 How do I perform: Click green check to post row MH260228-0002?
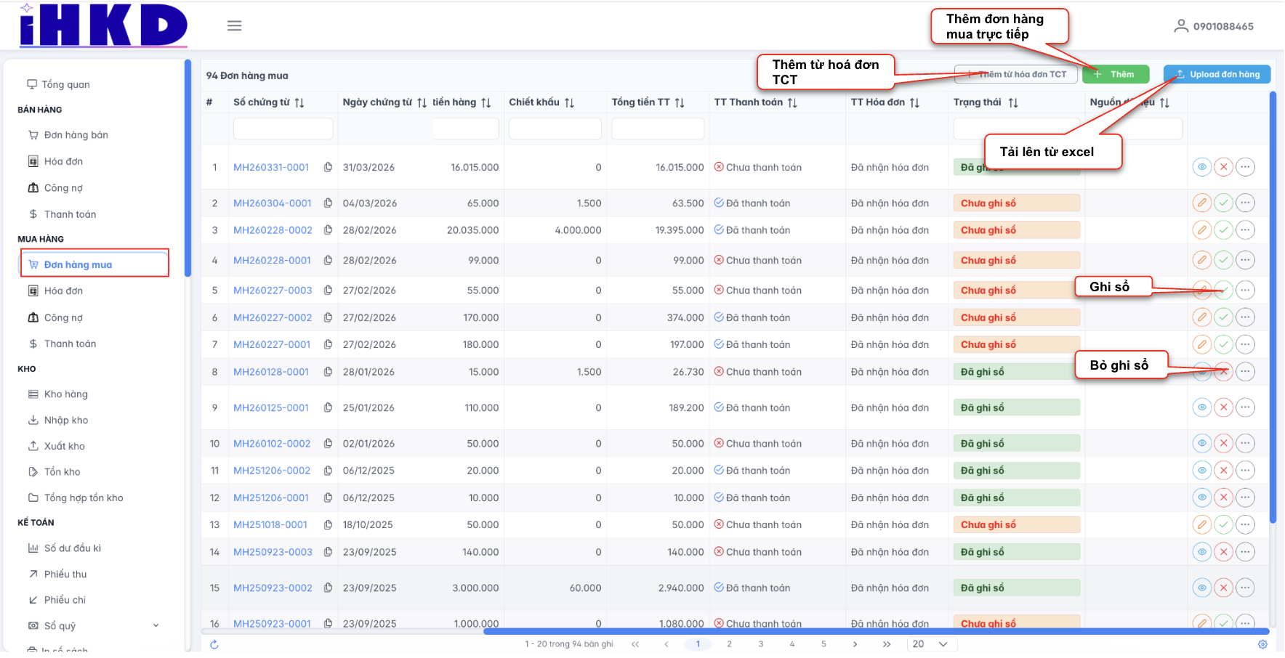pyautogui.click(x=1224, y=230)
